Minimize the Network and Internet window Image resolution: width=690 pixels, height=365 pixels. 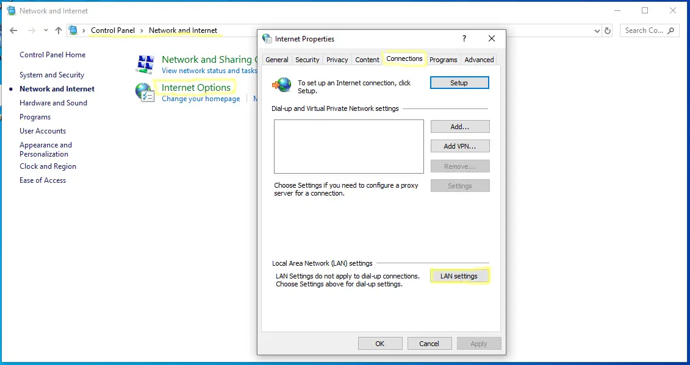tap(617, 10)
